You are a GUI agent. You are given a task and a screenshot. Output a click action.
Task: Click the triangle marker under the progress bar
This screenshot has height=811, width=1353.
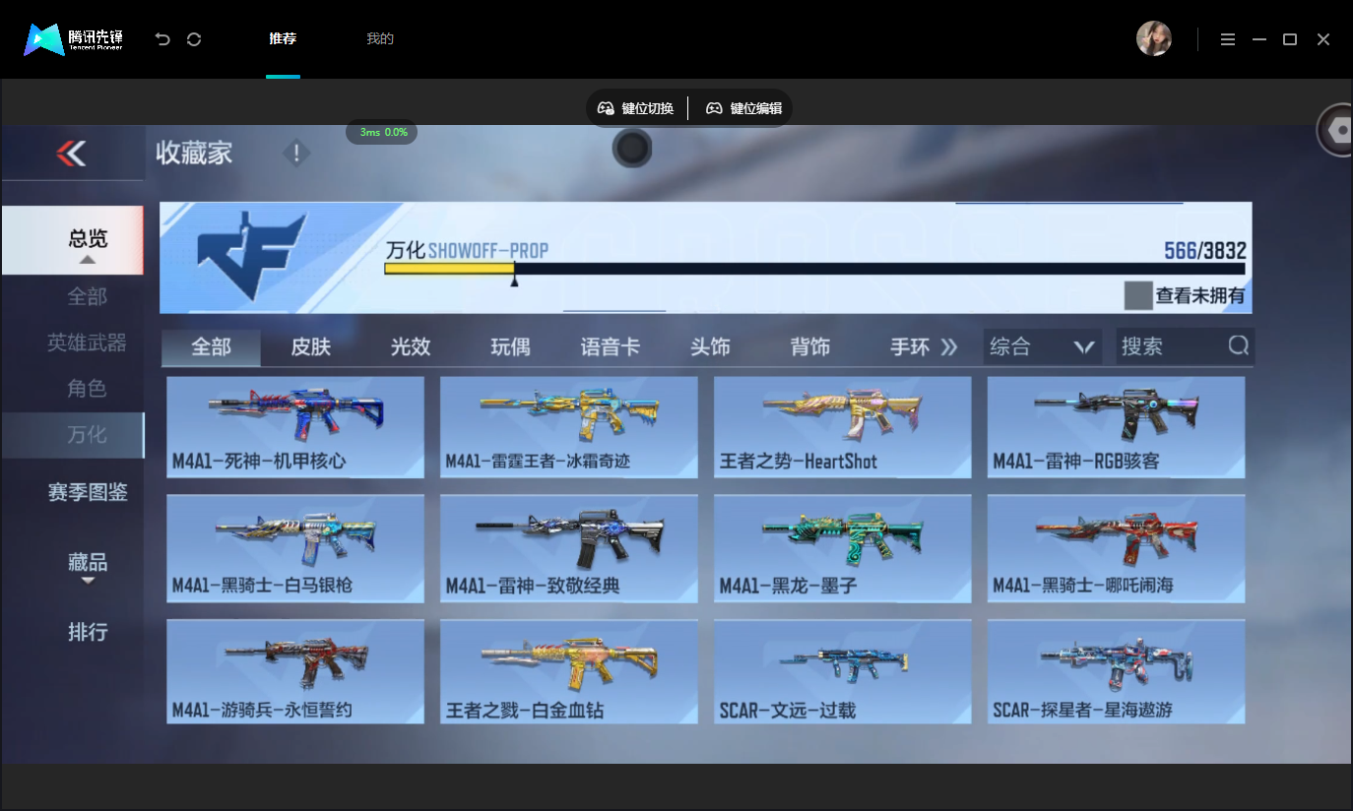(x=514, y=281)
